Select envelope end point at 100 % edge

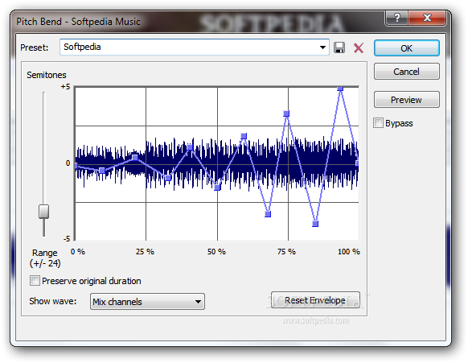pos(357,163)
